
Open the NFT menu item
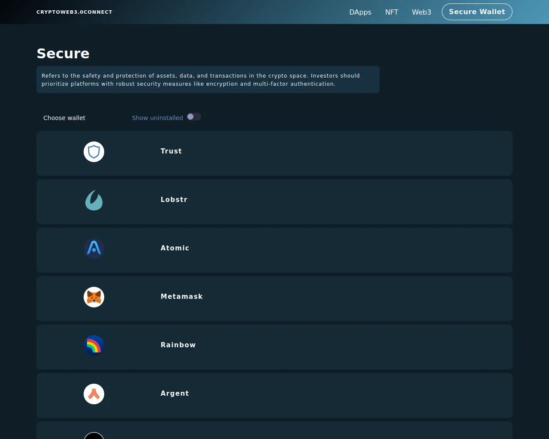pos(392,12)
